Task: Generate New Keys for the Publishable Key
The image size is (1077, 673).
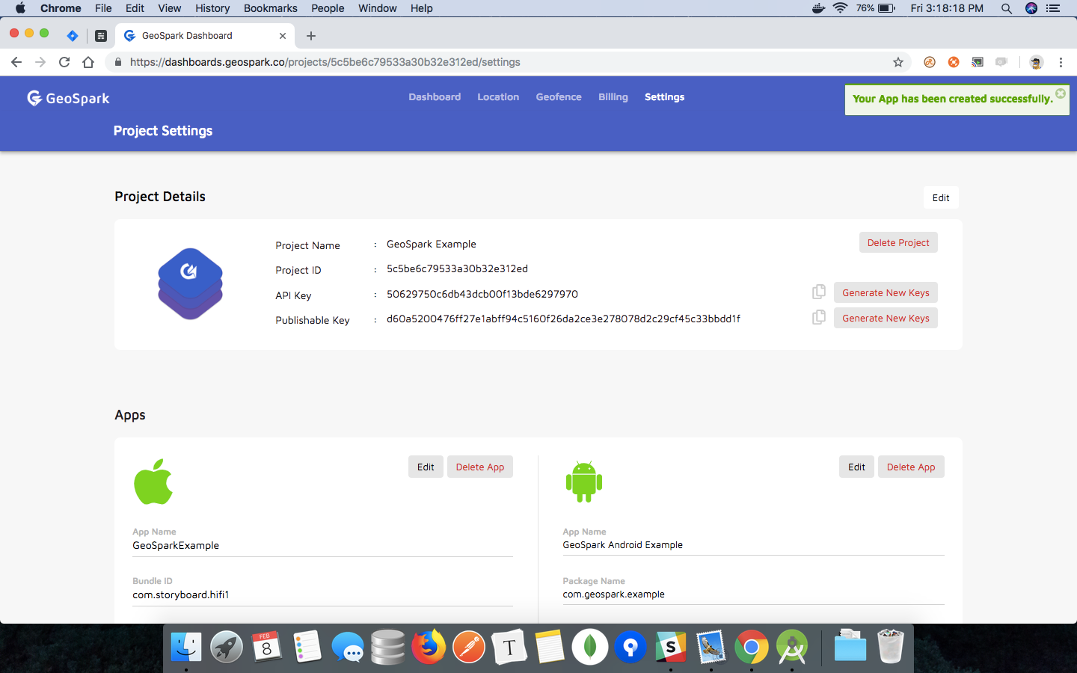Action: tap(886, 318)
